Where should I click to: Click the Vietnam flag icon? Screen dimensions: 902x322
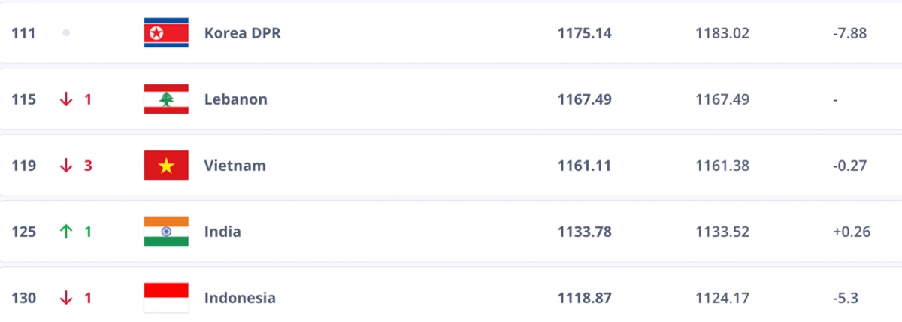tap(166, 166)
